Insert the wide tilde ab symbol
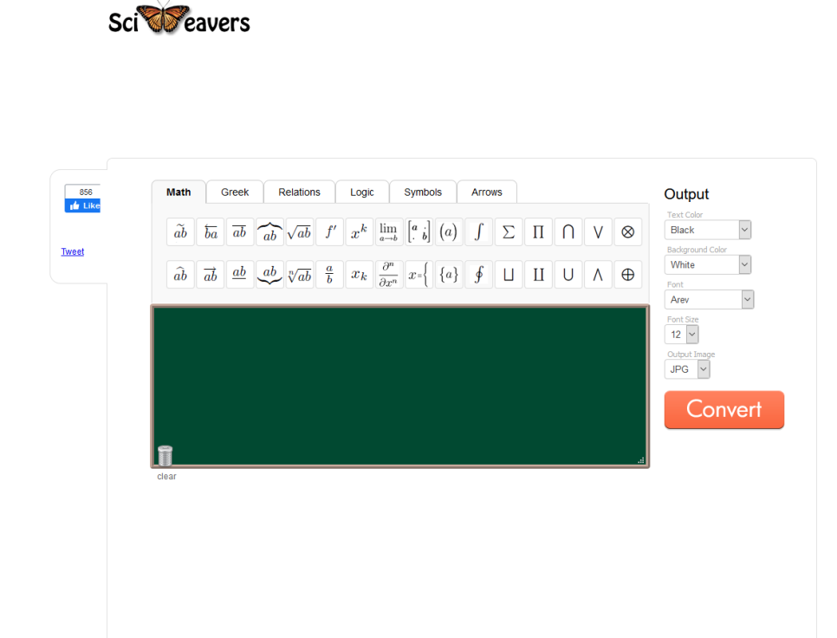 click(x=180, y=232)
